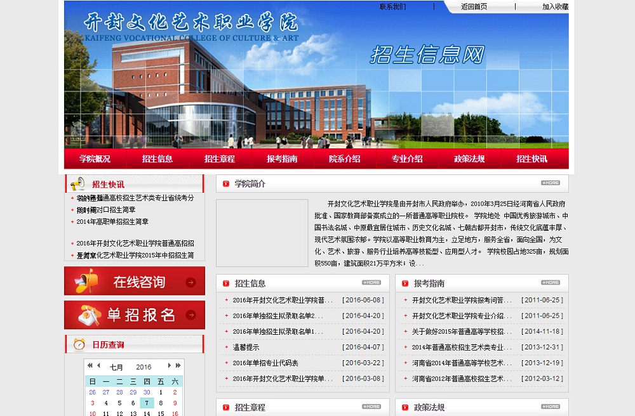The height and width of the screenshot is (416, 635).
Task: Open article 开封文化艺术职业学院报考问答...
Action: tap(462, 301)
